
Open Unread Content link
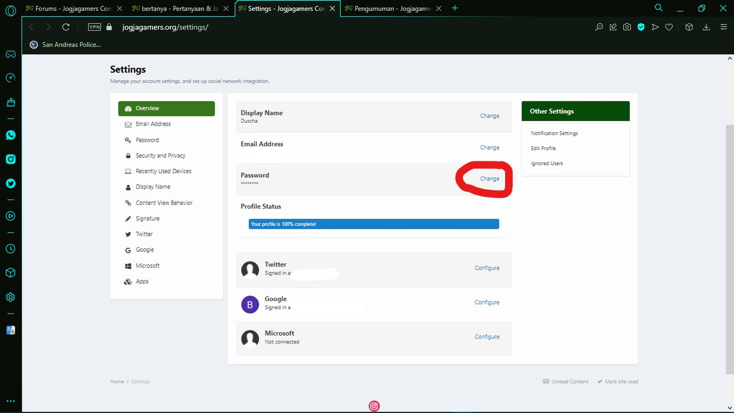(x=565, y=381)
